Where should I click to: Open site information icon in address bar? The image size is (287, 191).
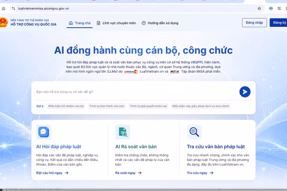(x=13, y=9)
